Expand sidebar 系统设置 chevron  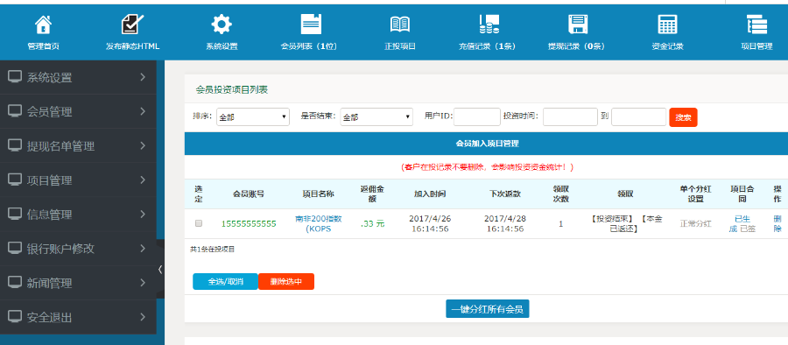click(x=143, y=77)
